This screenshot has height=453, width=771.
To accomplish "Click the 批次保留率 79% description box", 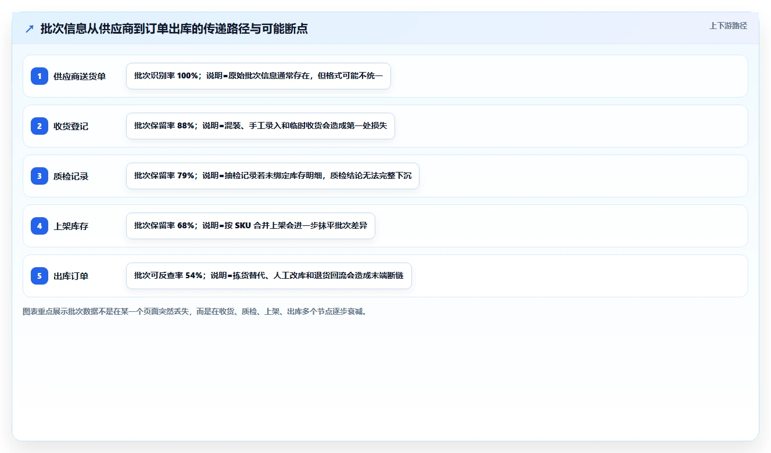I will 272,176.
